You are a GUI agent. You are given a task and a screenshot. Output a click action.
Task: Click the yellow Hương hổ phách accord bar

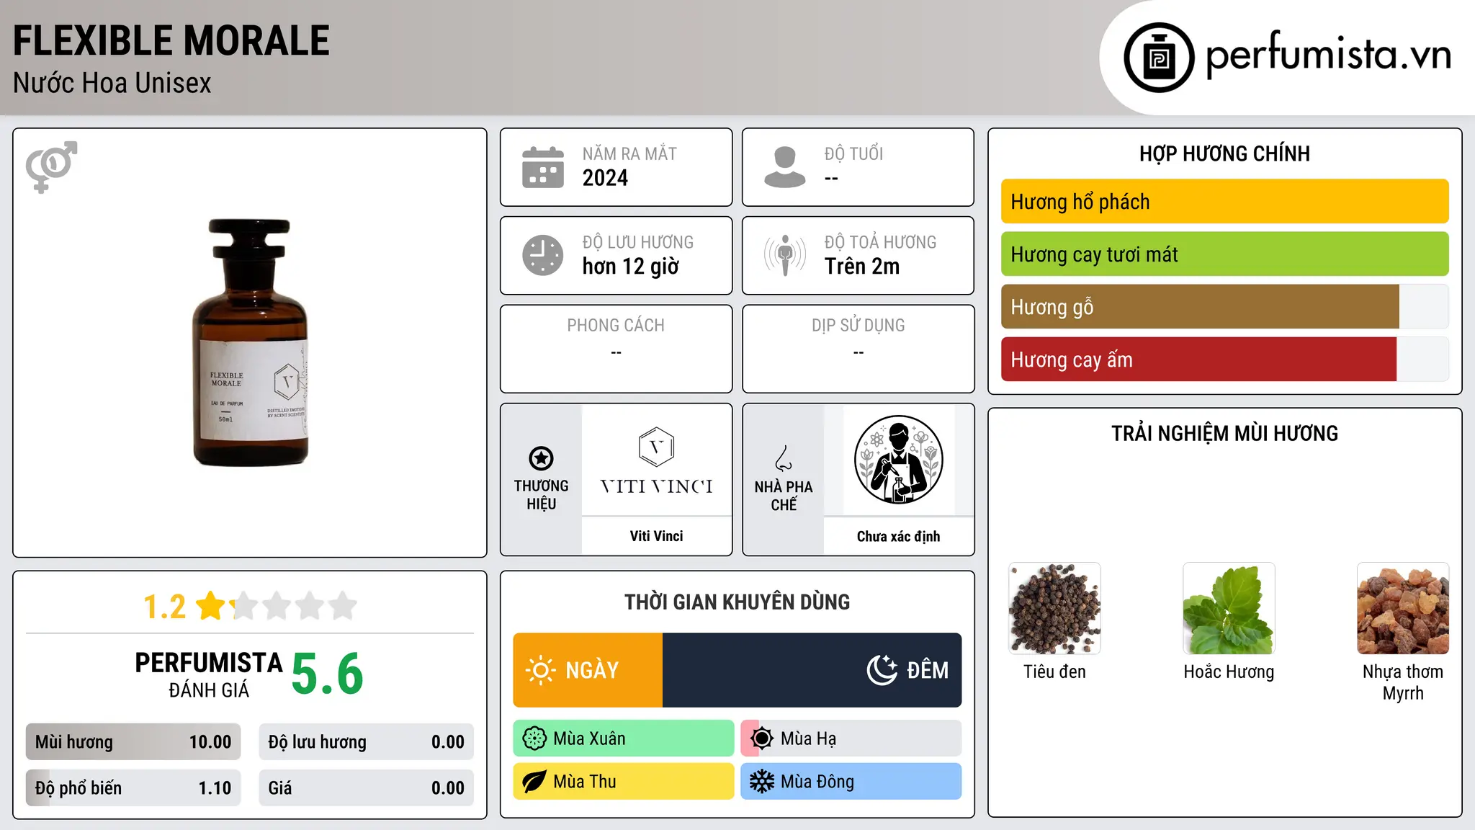pos(1225,202)
